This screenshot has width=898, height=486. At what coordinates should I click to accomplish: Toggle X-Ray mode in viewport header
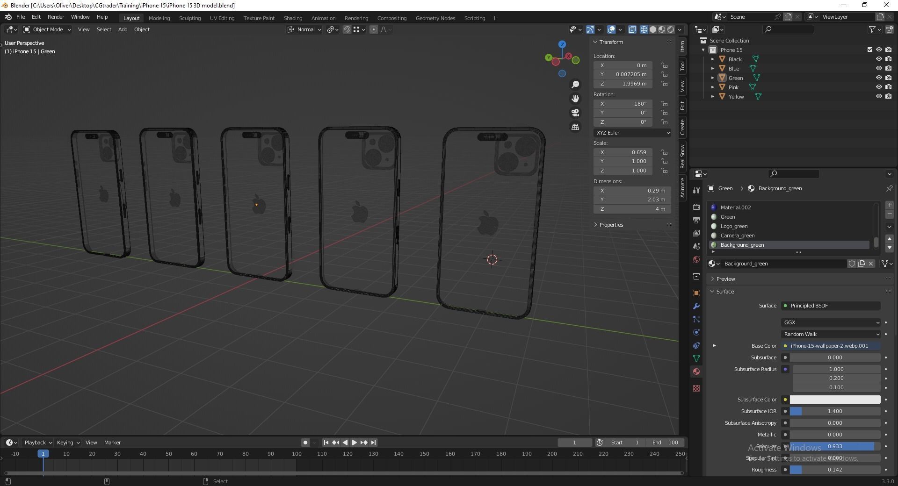pyautogui.click(x=632, y=29)
